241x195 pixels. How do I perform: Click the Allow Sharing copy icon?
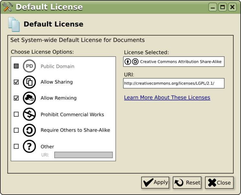[x=29, y=82]
